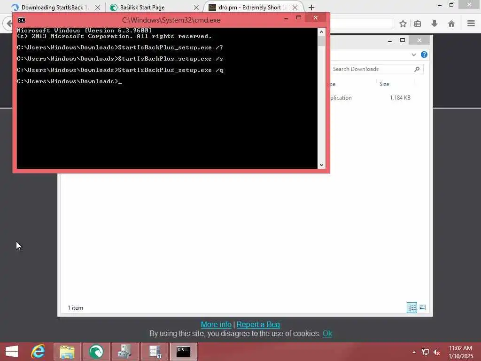Switch Explorer to details view icon
This screenshot has width=481, height=361.
[411, 307]
